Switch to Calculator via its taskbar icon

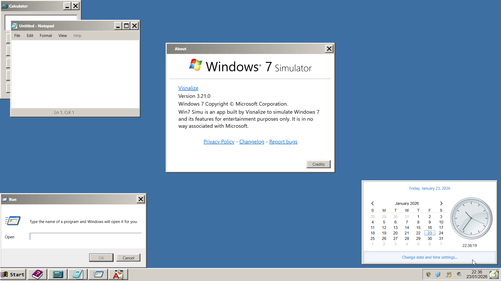tap(58, 274)
